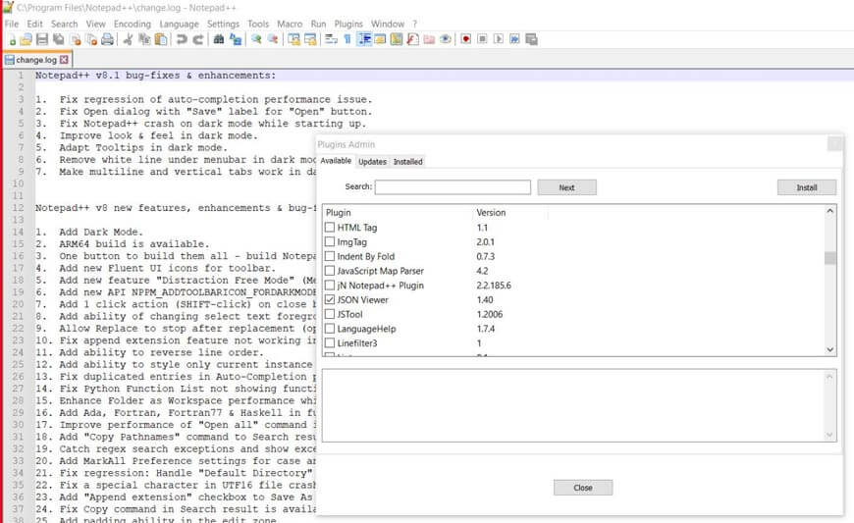This screenshot has height=523, width=854.
Task: Undo the last action via toolbar
Action: [182, 39]
